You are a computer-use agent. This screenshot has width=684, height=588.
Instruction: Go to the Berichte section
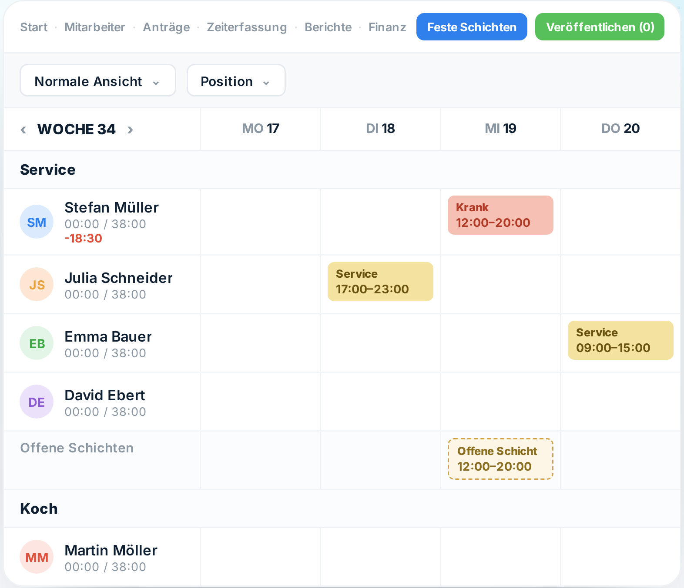click(x=328, y=27)
